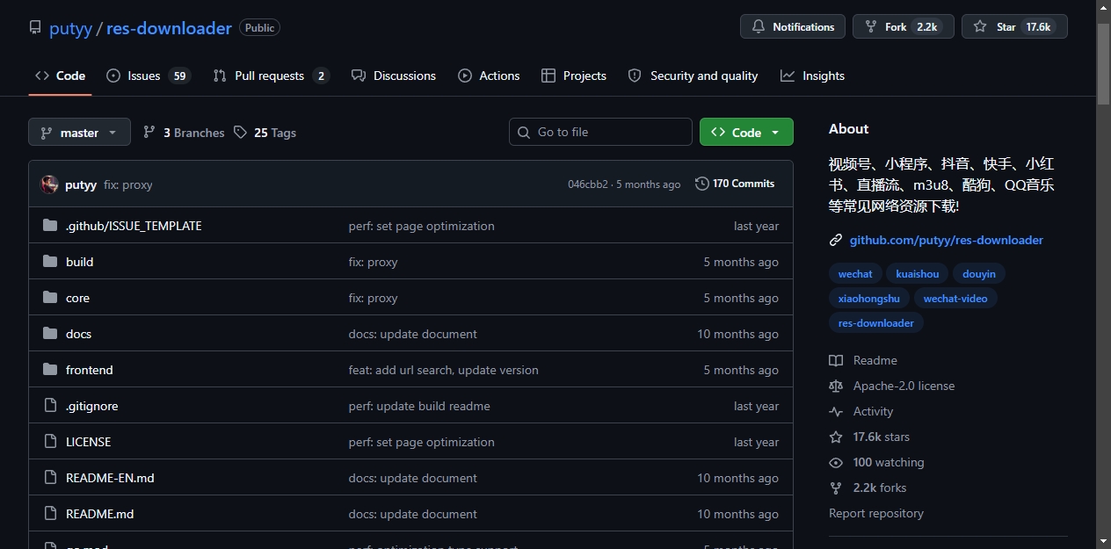Screen dimensions: 1111x549
Task: Expand the master branch dropdown
Action: tap(79, 133)
